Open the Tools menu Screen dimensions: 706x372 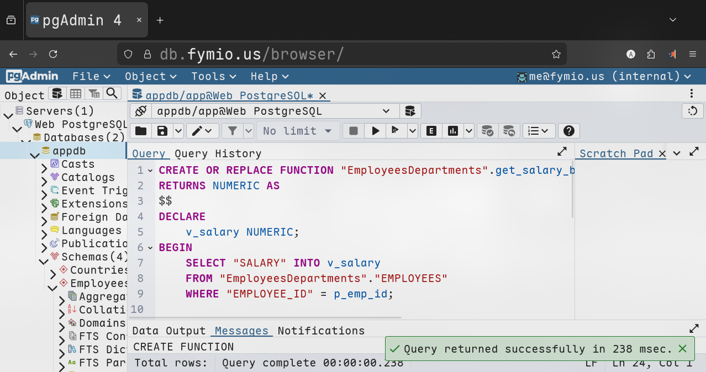coord(213,76)
